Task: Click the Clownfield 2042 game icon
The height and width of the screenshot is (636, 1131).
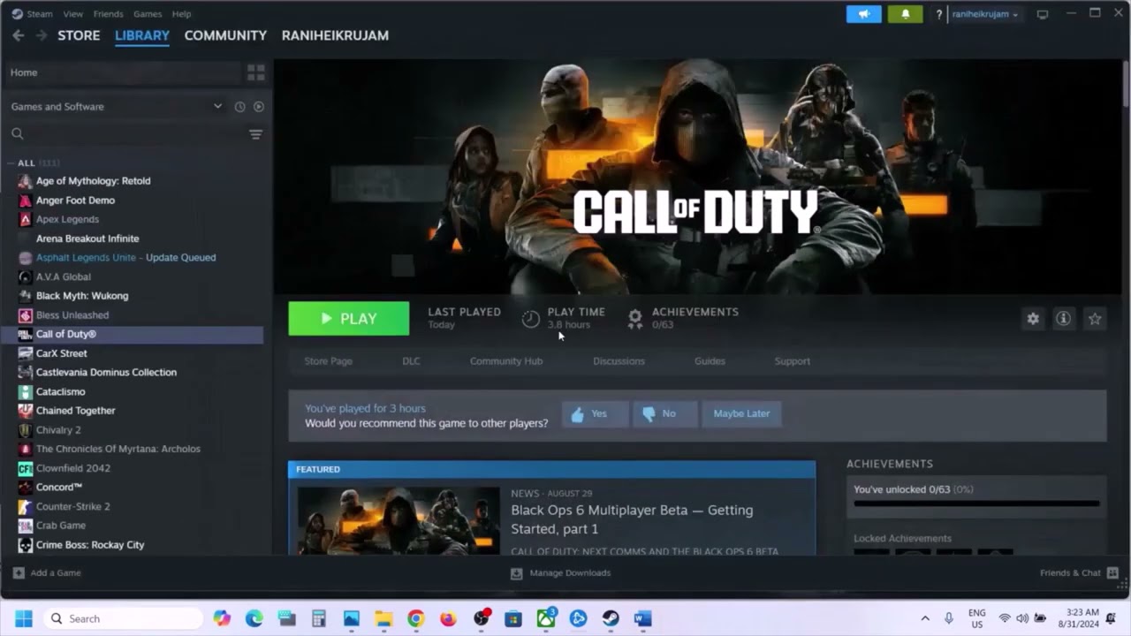Action: [25, 468]
